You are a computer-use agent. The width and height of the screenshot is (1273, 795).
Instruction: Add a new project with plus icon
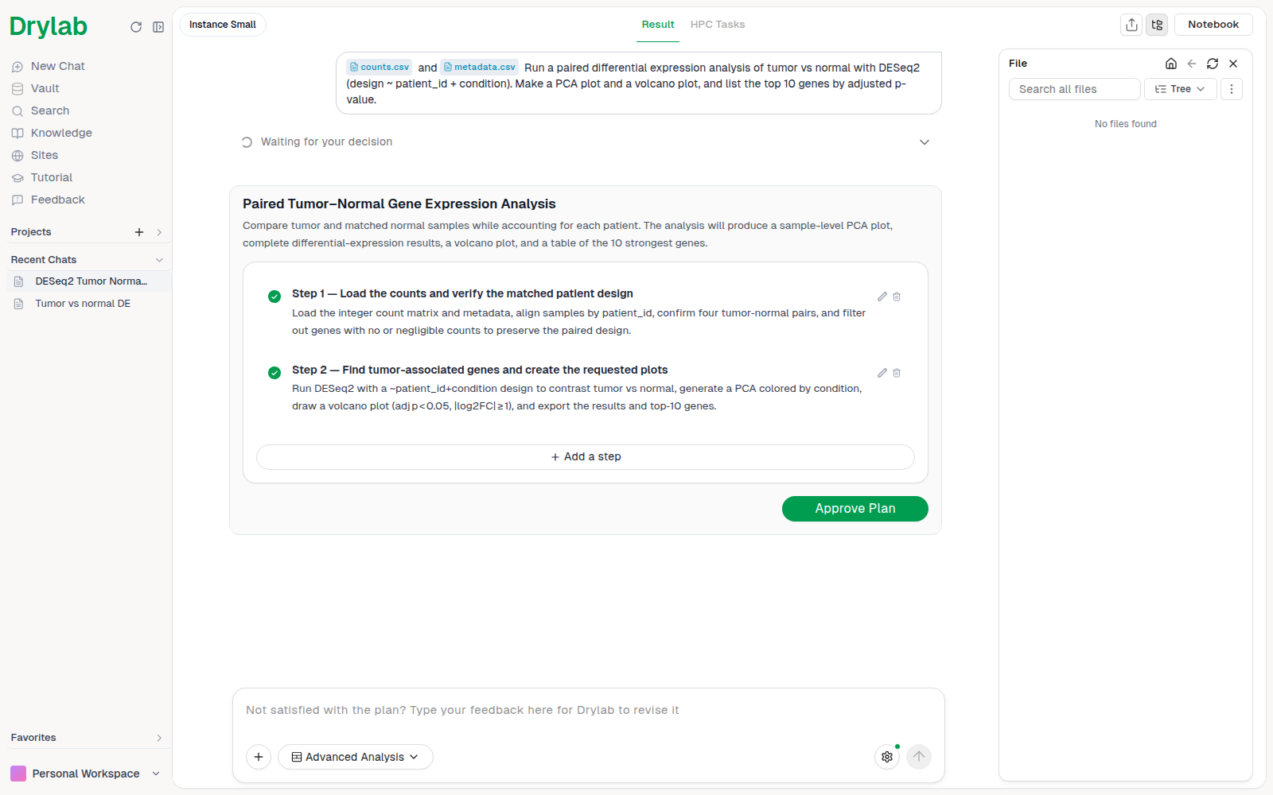pyautogui.click(x=139, y=232)
